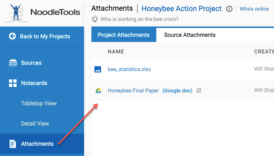The height and width of the screenshot is (156, 274).
Task: Open Honeybee Final Paper link
Action: tap(133, 91)
